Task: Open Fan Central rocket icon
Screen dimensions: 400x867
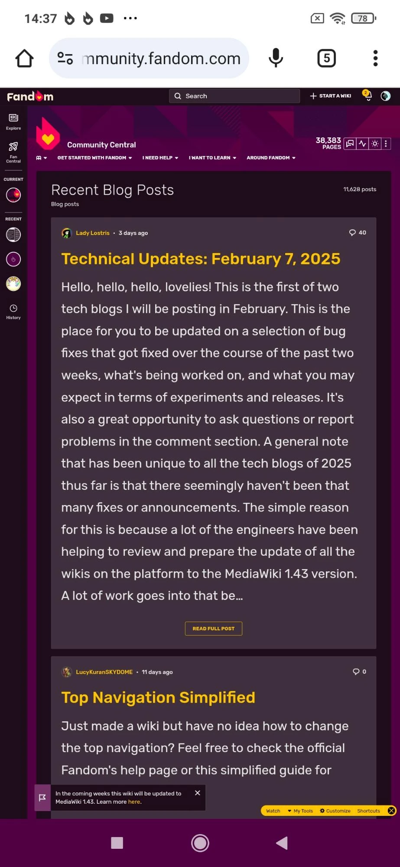Action: [13, 151]
